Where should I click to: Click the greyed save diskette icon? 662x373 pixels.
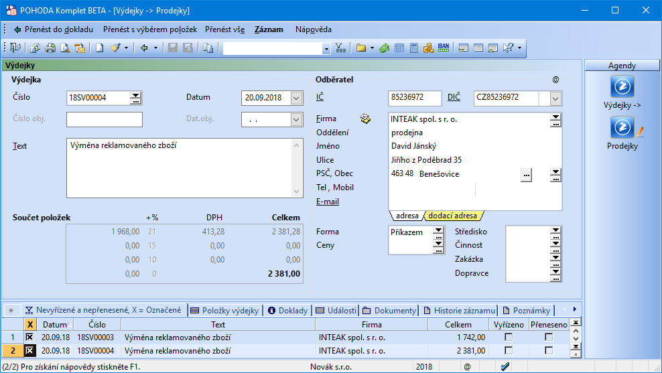tap(173, 48)
